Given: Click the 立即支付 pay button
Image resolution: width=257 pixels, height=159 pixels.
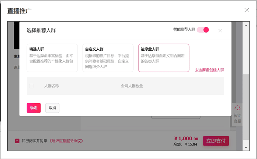Looking at the screenshot, I should [x=216, y=141].
